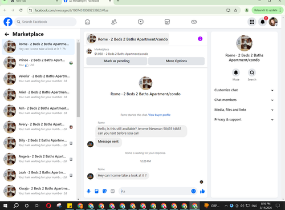Image resolution: width=285 pixels, height=210 pixels.
Task: Open Kiwaja - 2 Beds conversation
Action: coord(38,191)
